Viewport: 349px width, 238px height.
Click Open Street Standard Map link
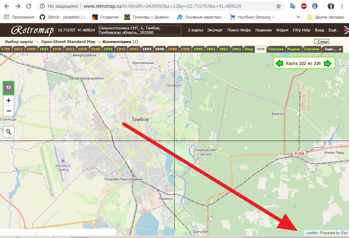[x=68, y=42]
